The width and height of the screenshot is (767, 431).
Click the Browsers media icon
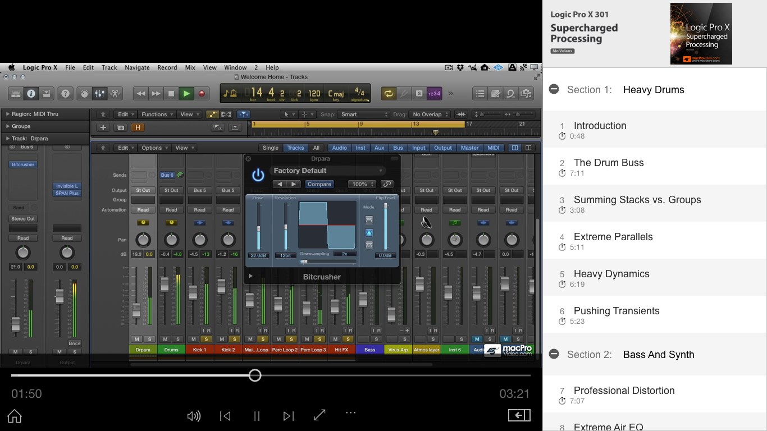[526, 93]
